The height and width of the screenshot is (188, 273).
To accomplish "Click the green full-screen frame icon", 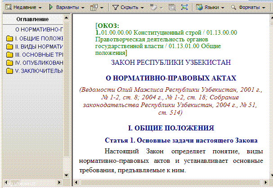I will 184,8.
